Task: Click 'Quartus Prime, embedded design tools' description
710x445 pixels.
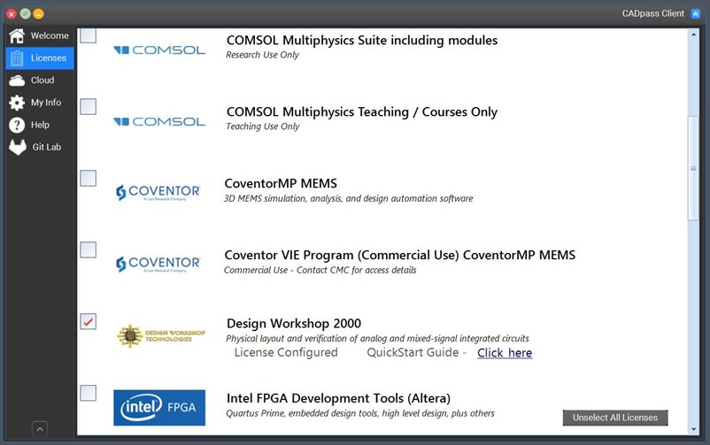Action: coord(360,413)
